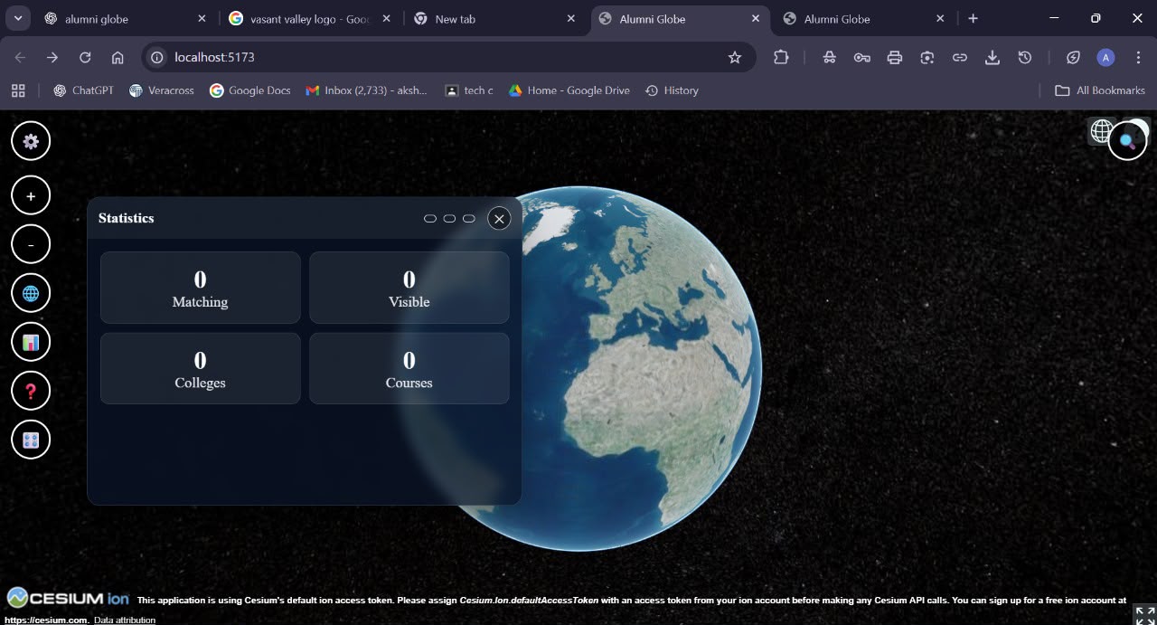
Task: Click the localhost:5173 address bar
Action: 448,57
